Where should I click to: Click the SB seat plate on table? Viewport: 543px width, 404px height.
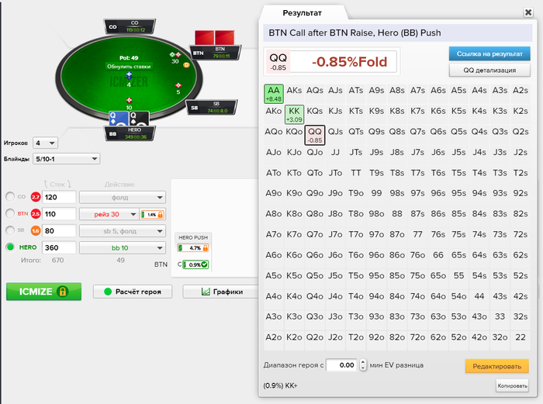click(212, 107)
